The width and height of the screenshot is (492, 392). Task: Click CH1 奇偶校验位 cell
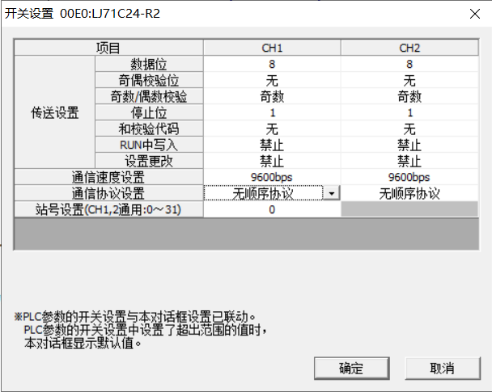pyautogui.click(x=272, y=80)
